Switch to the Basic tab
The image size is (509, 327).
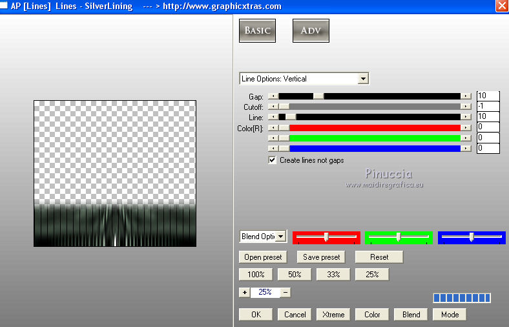pyautogui.click(x=257, y=30)
